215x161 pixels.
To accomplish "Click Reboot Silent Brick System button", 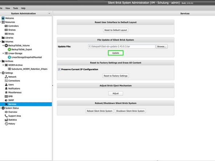I will click(100, 111).
